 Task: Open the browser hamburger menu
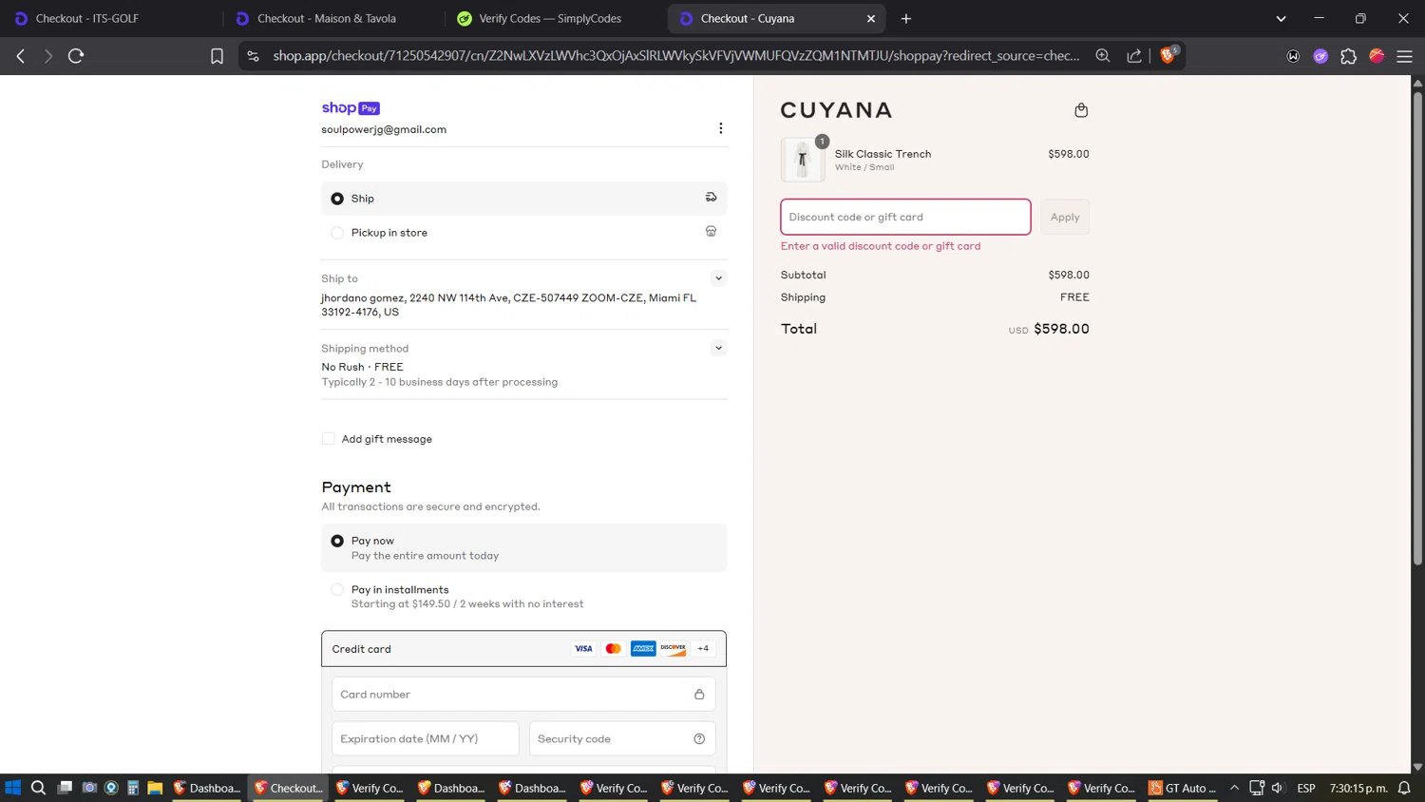[1404, 56]
